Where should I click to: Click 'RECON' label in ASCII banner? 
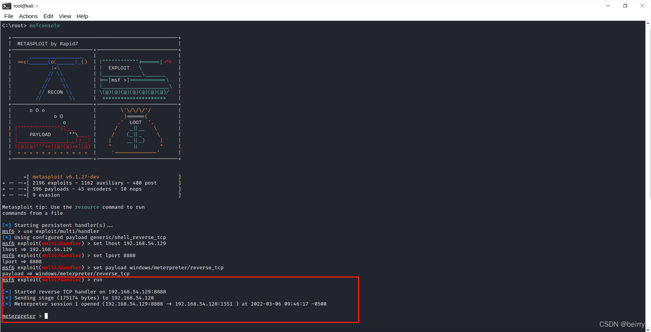(x=55, y=92)
